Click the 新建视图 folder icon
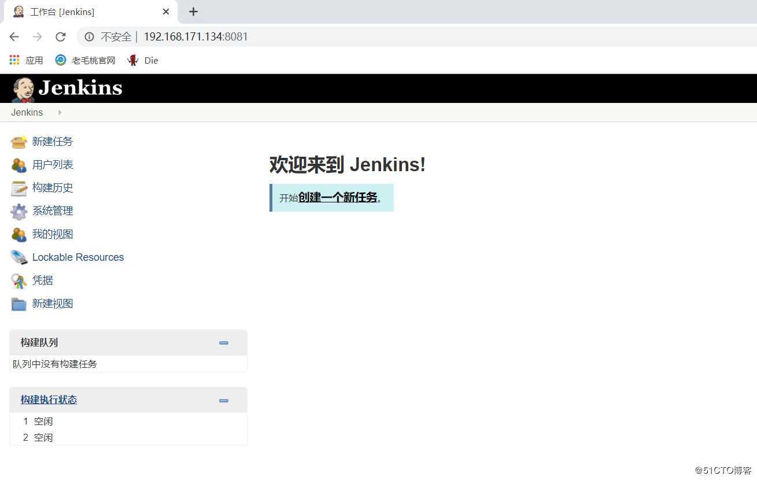Image resolution: width=757 pixels, height=480 pixels. point(19,304)
